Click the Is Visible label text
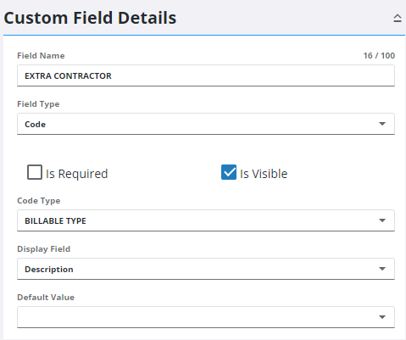 click(264, 174)
